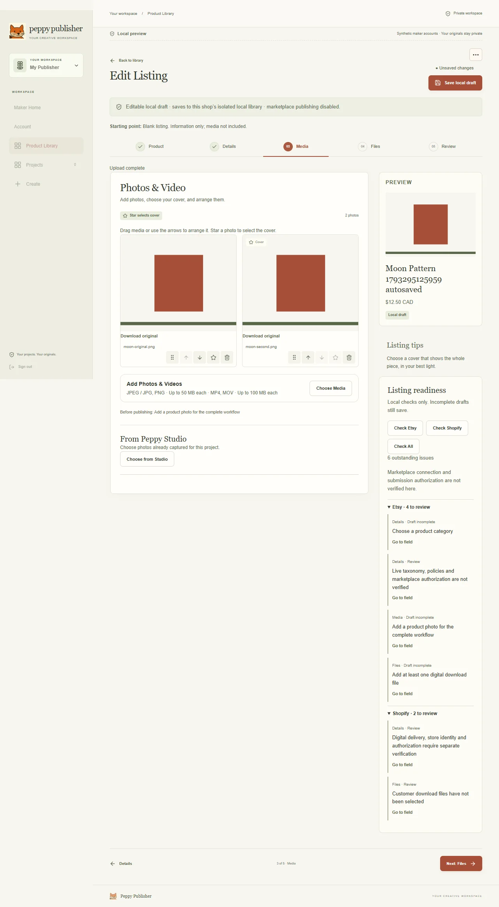Run the Check Shopify readiness check

click(x=447, y=428)
